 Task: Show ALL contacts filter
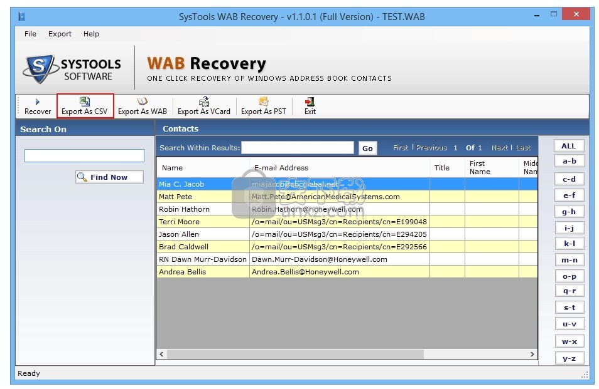point(569,146)
